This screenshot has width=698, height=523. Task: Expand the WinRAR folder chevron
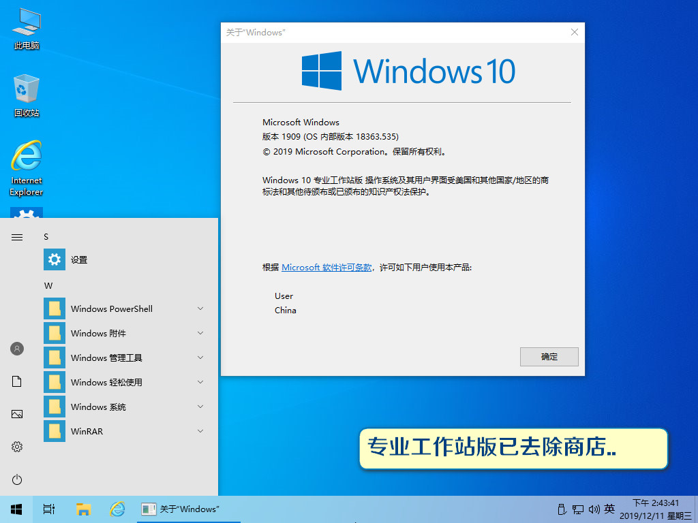[x=200, y=431]
